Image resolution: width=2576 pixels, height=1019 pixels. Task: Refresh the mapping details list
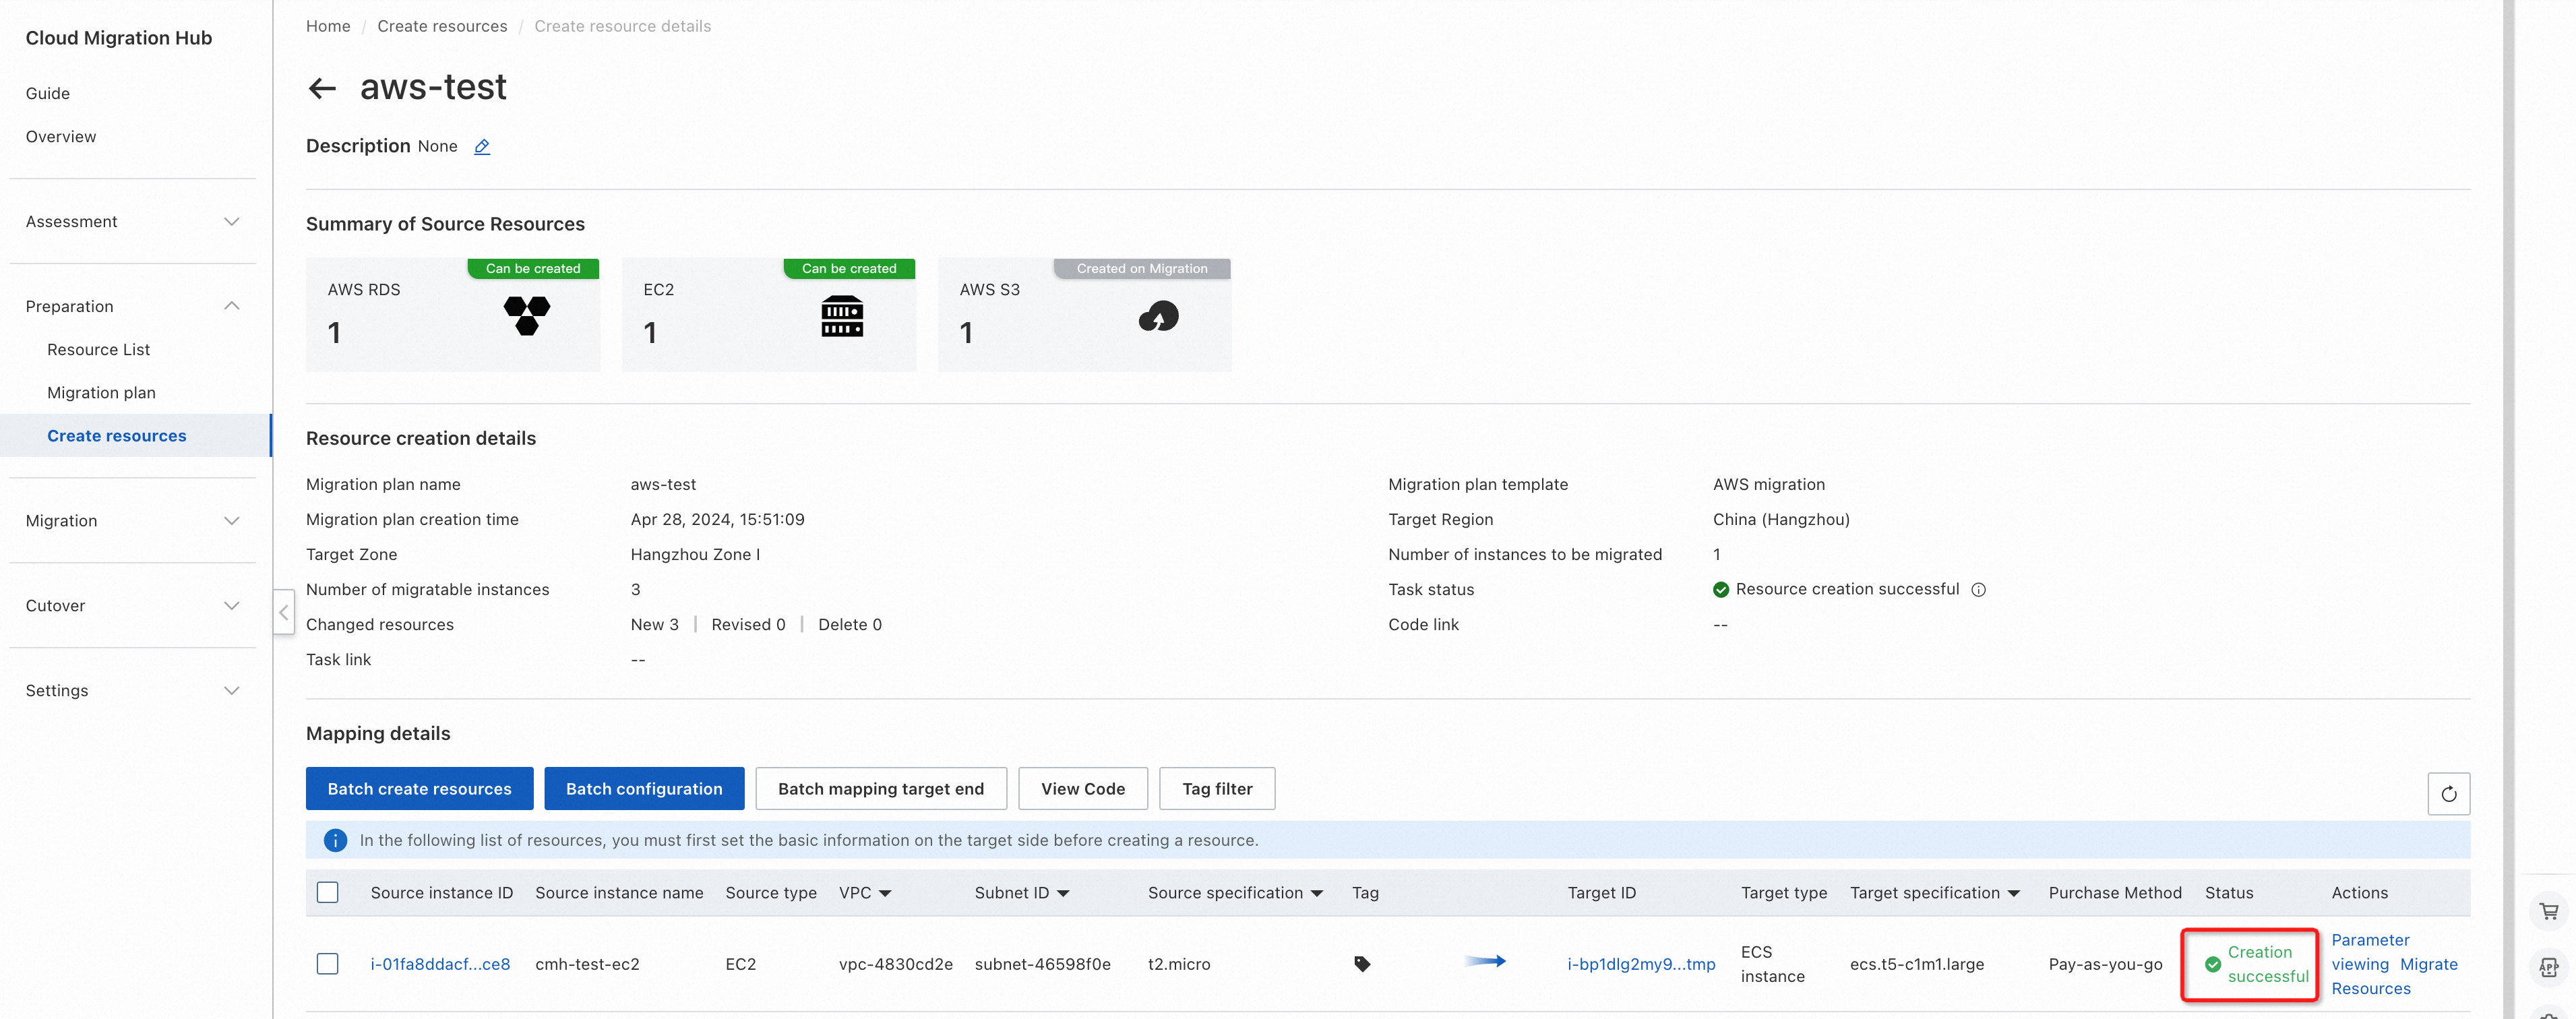click(2448, 794)
